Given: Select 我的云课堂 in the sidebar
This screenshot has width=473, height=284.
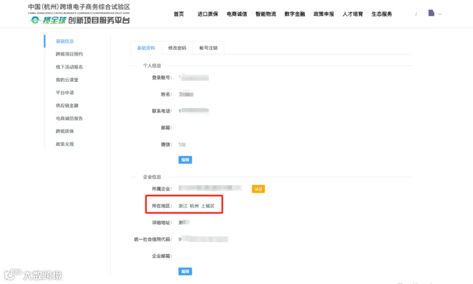Looking at the screenshot, I should click(67, 80).
